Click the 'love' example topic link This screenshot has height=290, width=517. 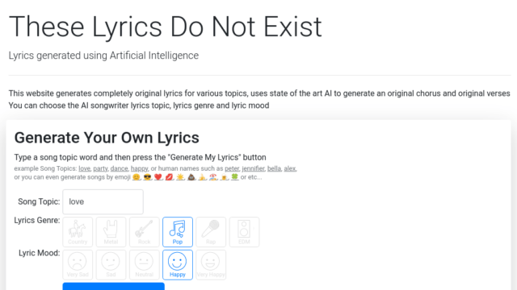coord(84,168)
